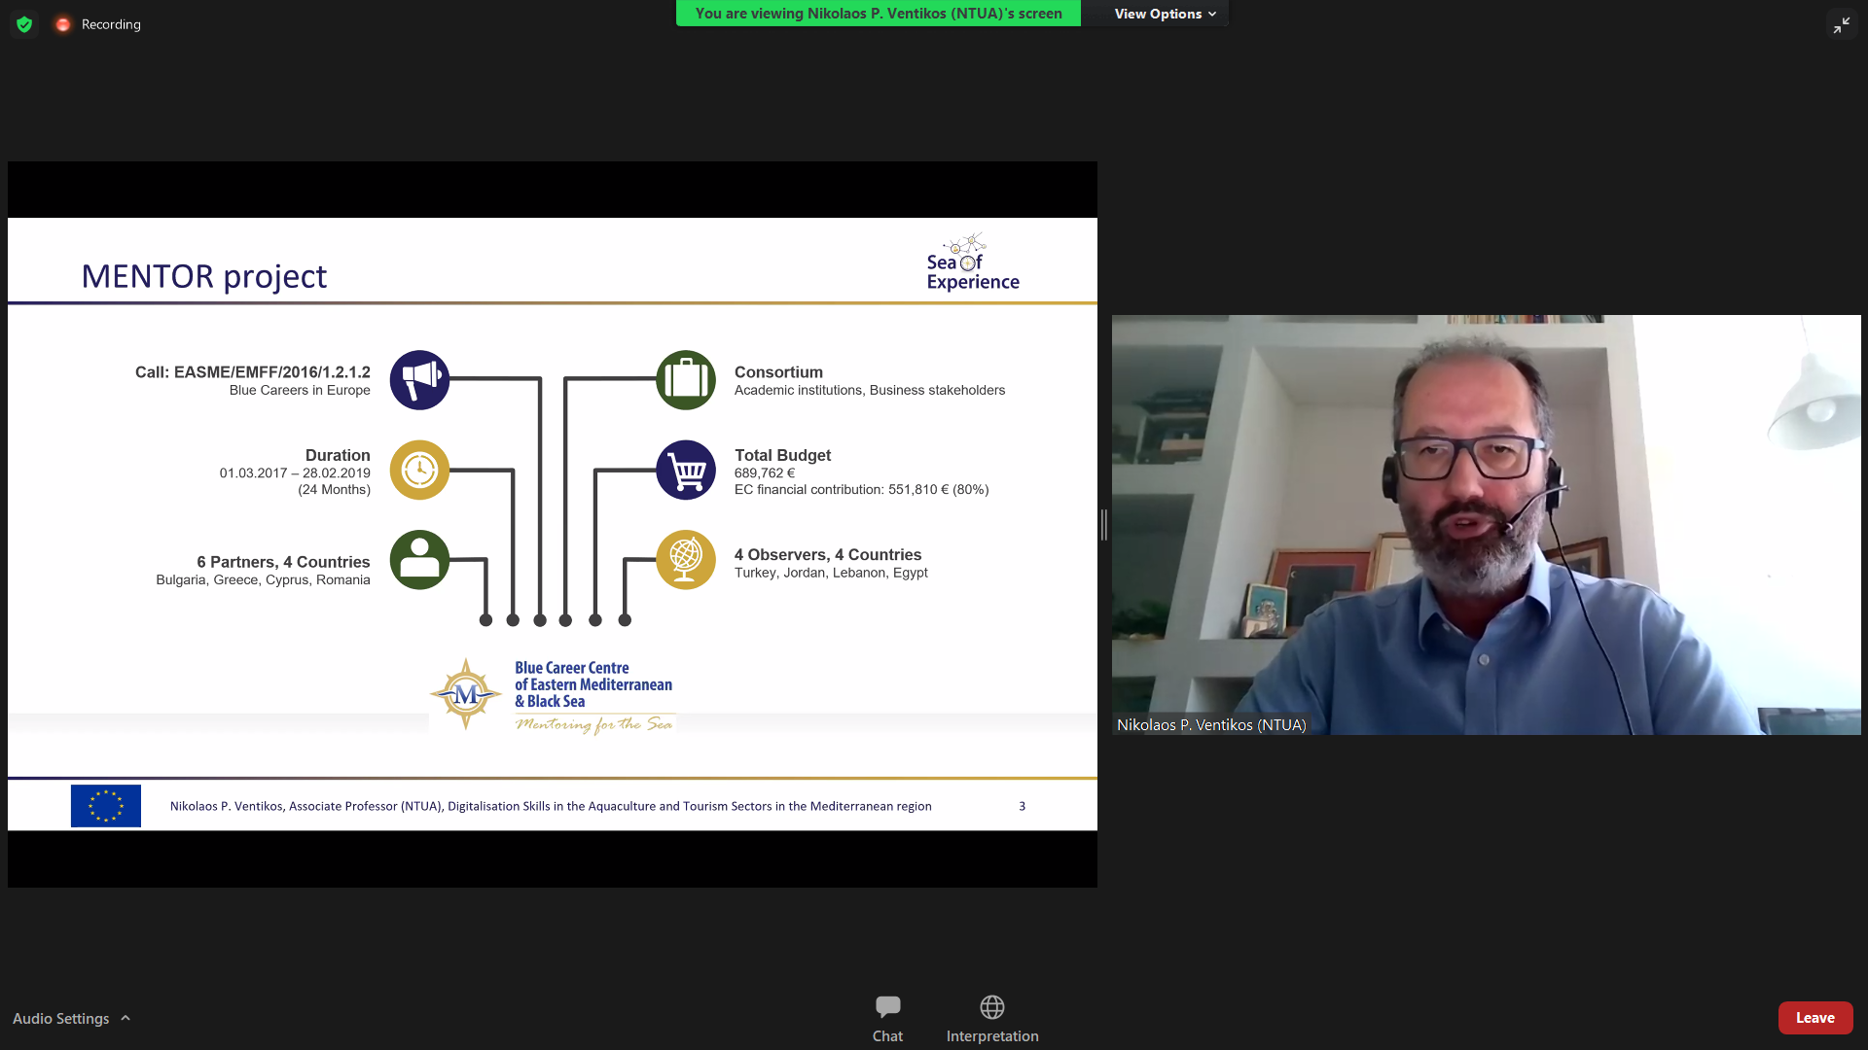The image size is (1868, 1050).
Task: Click the slide footer presenter caption
Action: 551,806
